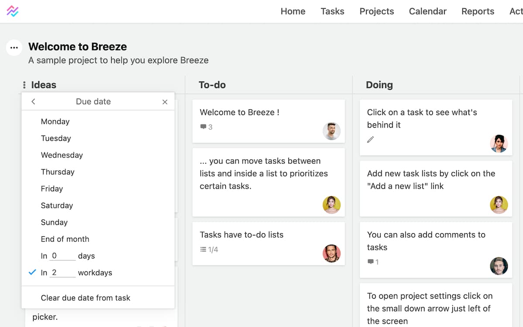Open the Ideas list menu dots

point(24,85)
